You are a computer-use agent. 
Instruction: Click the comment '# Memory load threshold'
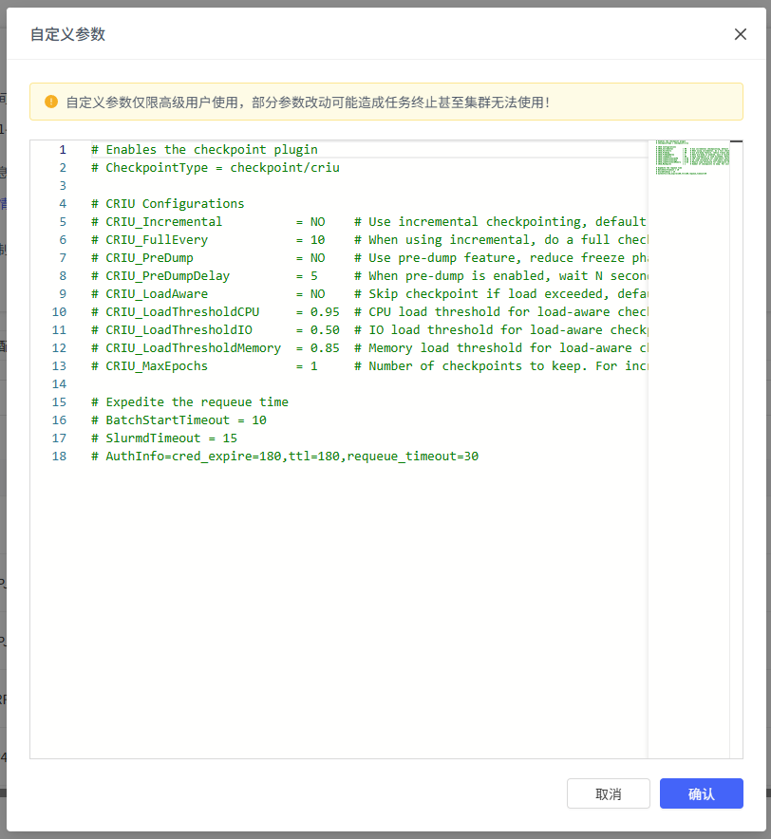click(438, 347)
